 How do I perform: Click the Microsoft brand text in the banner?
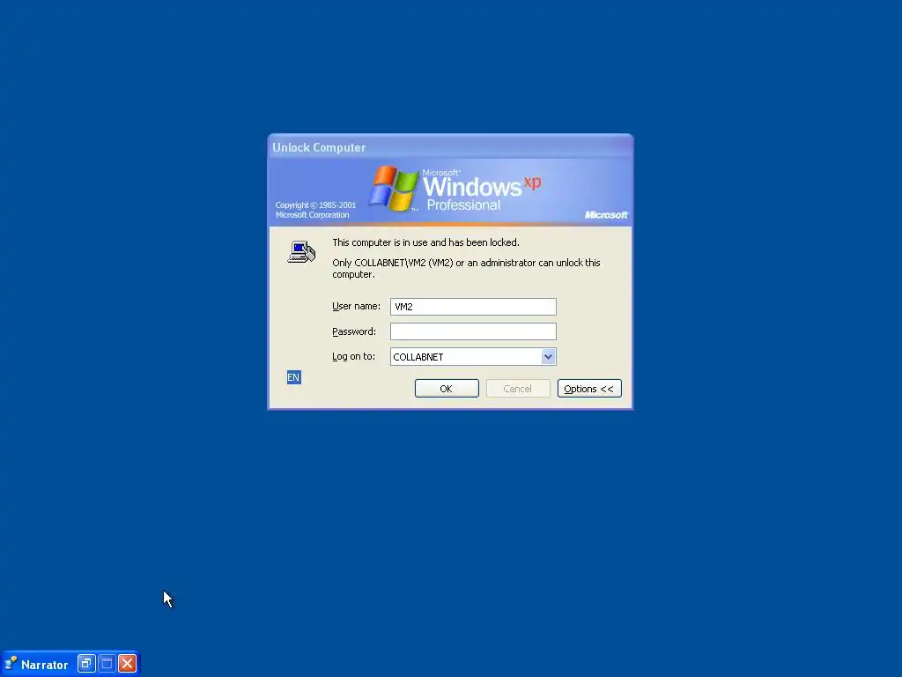[x=606, y=215]
